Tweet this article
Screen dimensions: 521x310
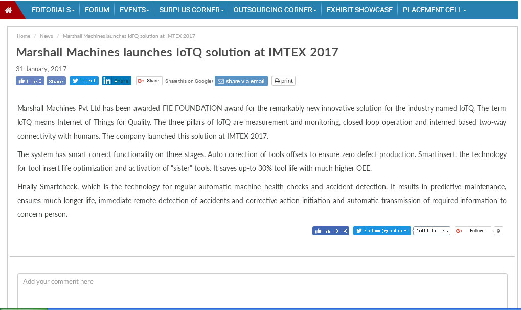coord(84,81)
